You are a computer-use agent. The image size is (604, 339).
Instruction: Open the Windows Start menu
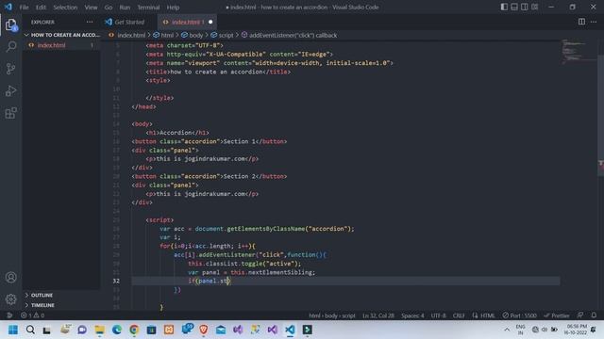coord(13,330)
